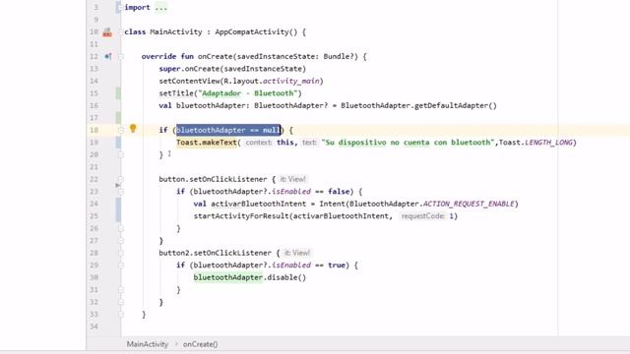Click the bluetoothAdapter.disable() call on line 30
The width and height of the screenshot is (630, 354).
249,277
